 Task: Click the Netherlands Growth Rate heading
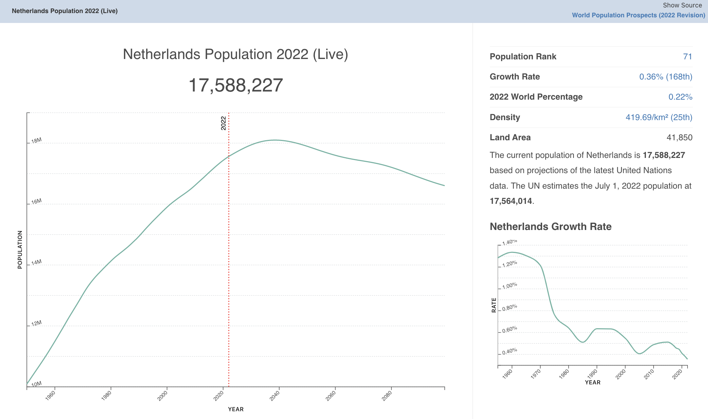pos(550,226)
